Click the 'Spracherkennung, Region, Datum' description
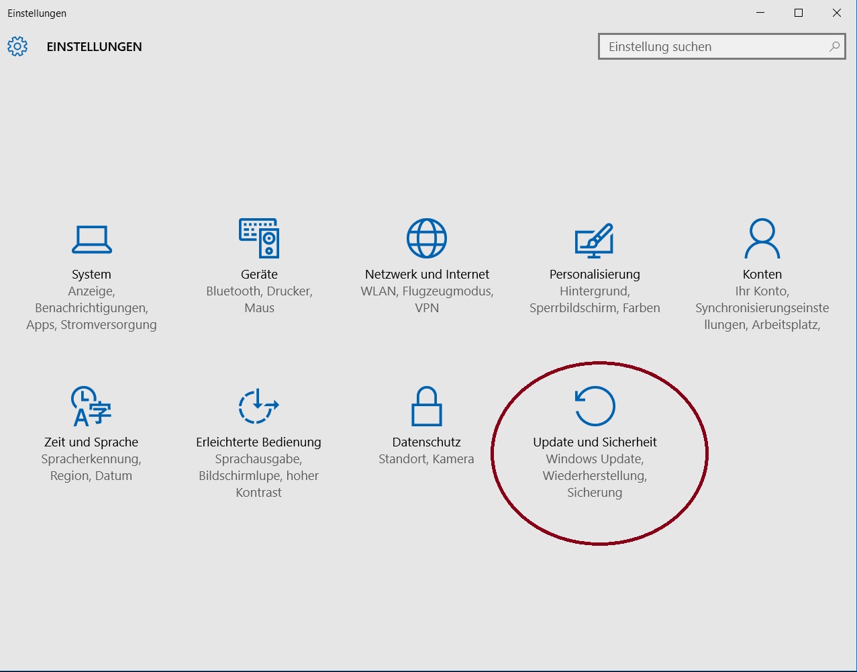The height and width of the screenshot is (672, 857). (91, 467)
